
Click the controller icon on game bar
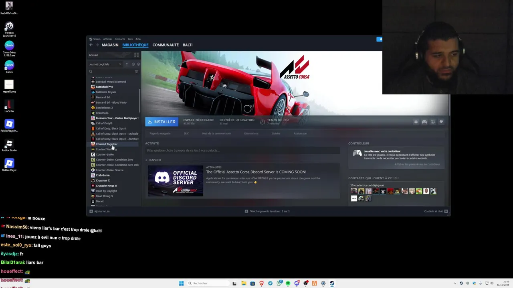[x=424, y=122]
